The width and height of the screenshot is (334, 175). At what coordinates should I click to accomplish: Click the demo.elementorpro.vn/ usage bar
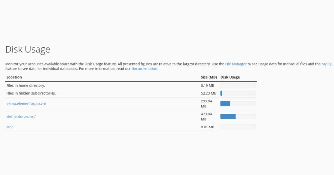coord(238,104)
